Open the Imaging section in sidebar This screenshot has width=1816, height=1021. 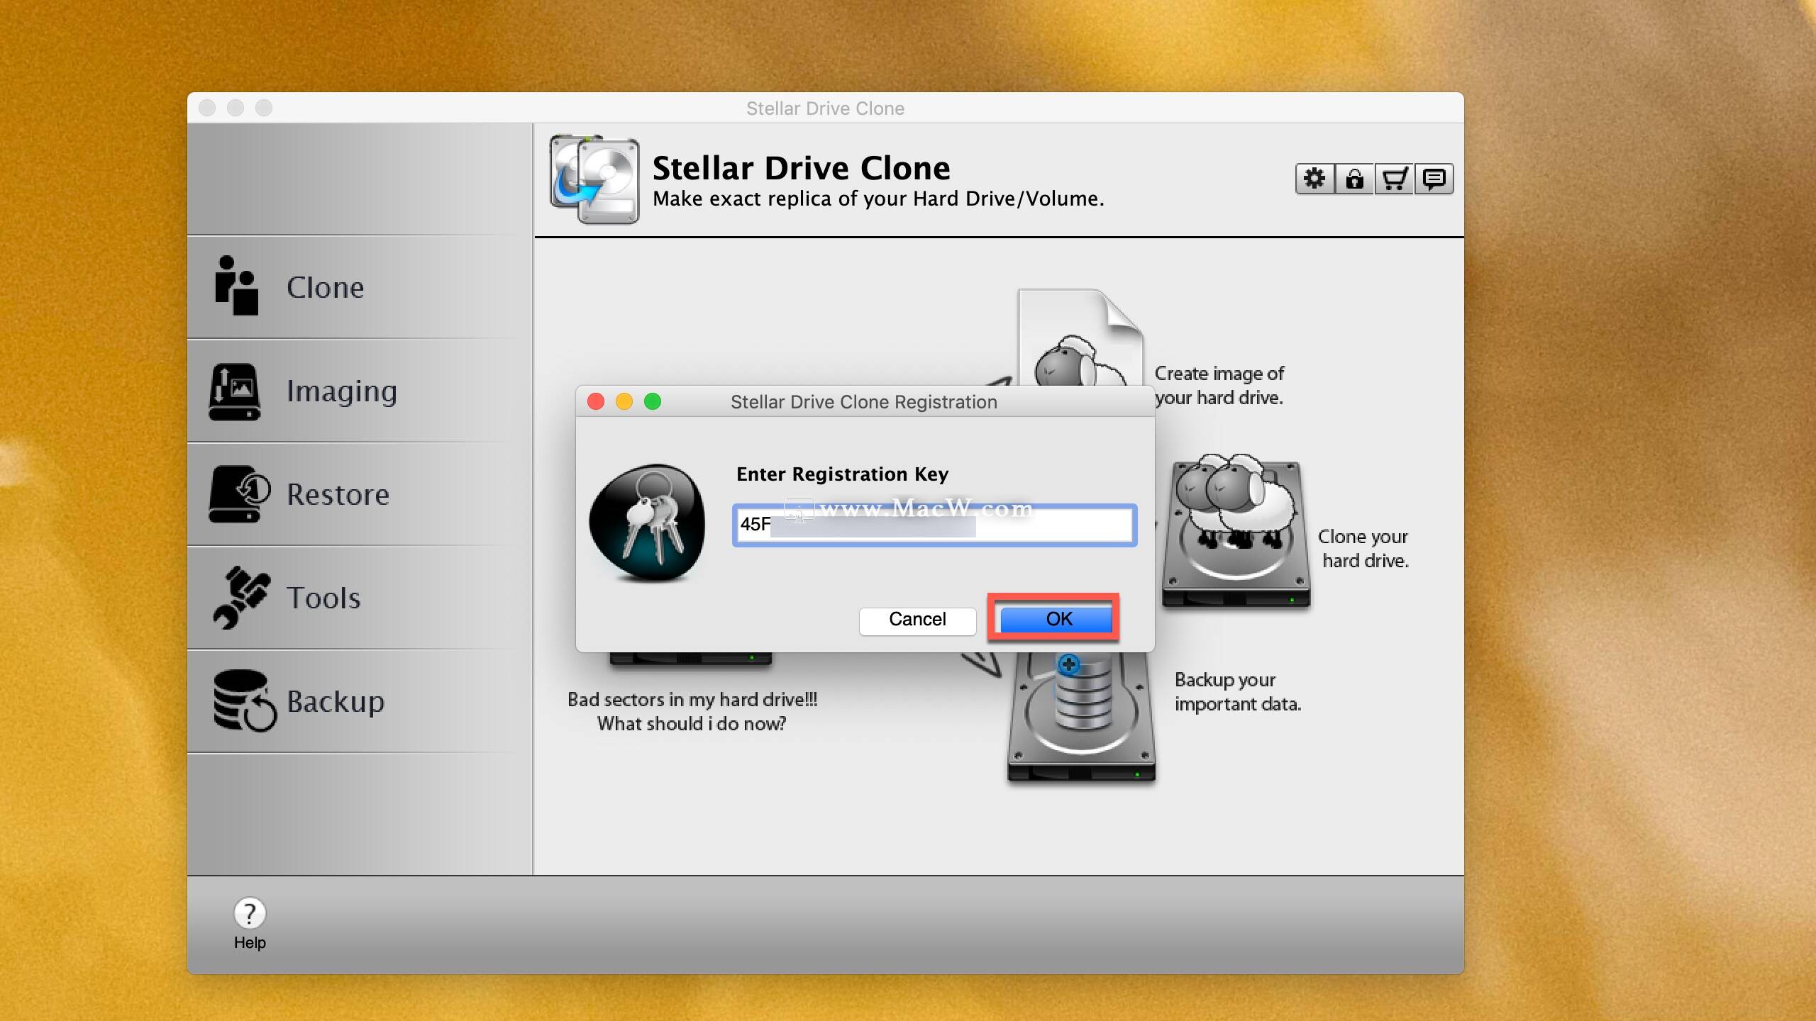coord(360,391)
